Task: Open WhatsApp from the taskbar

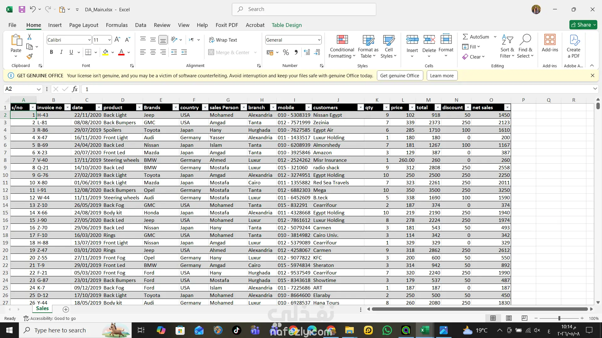Action: pos(387,330)
